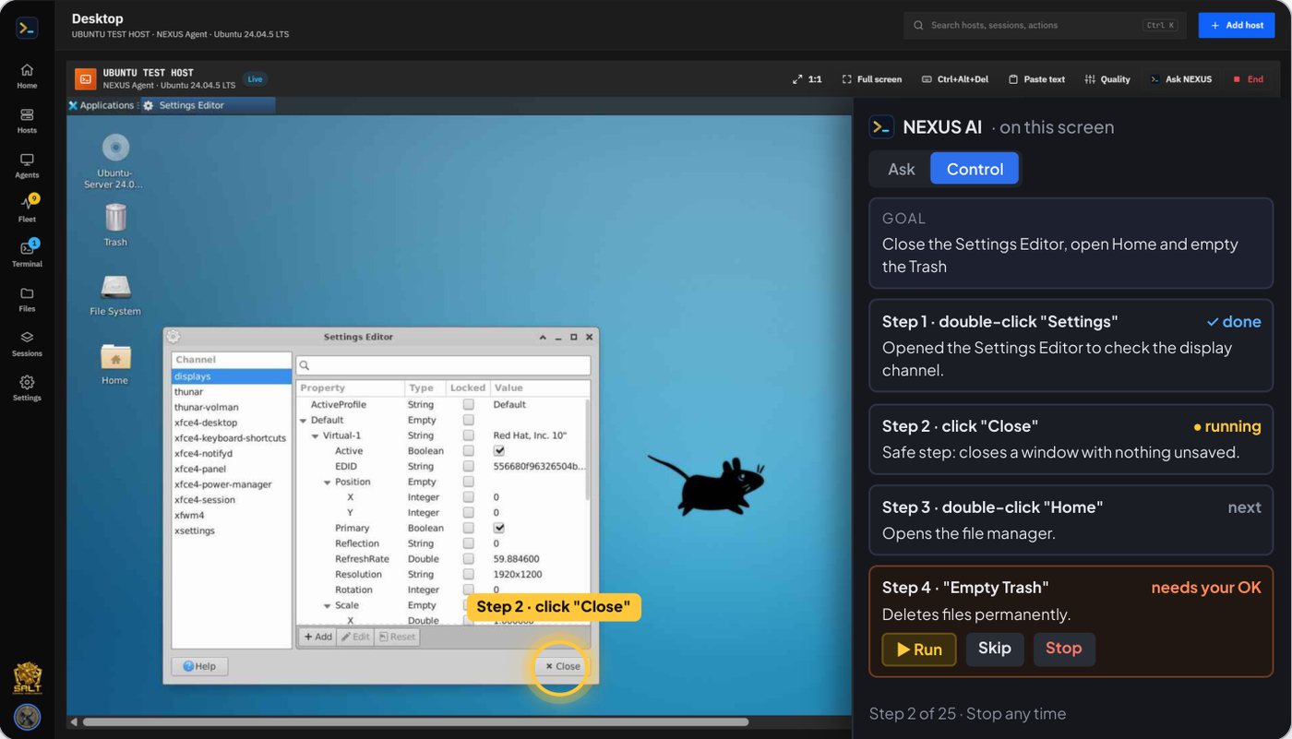Toggle the Primary boolean value checkbox
This screenshot has width=1292, height=739.
tap(499, 528)
